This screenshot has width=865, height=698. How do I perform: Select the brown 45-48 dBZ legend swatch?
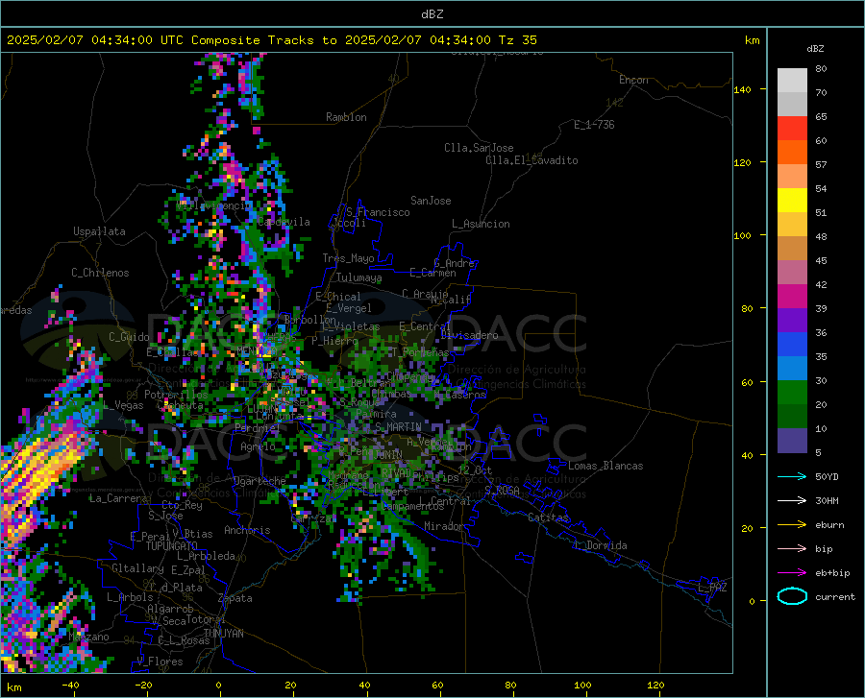(792, 249)
